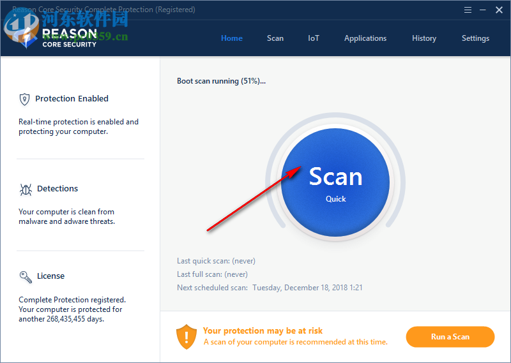Select the Detections heading

coord(57,188)
